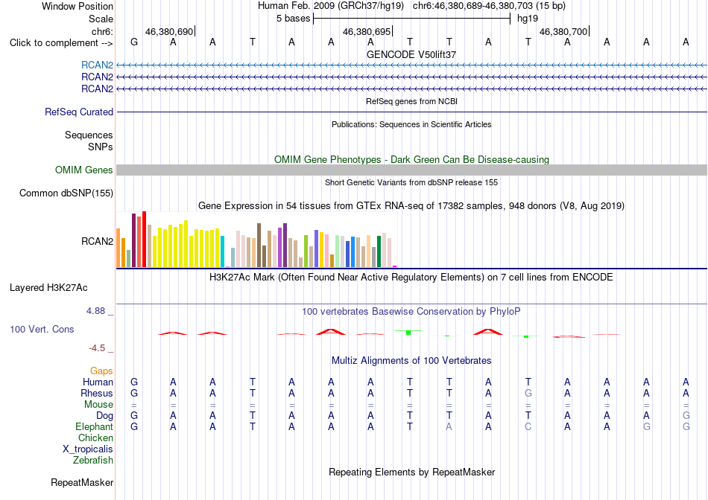This screenshot has height=500, width=708.
Task: Click the chr6: ruler label
Action: pyautogui.click(x=103, y=31)
